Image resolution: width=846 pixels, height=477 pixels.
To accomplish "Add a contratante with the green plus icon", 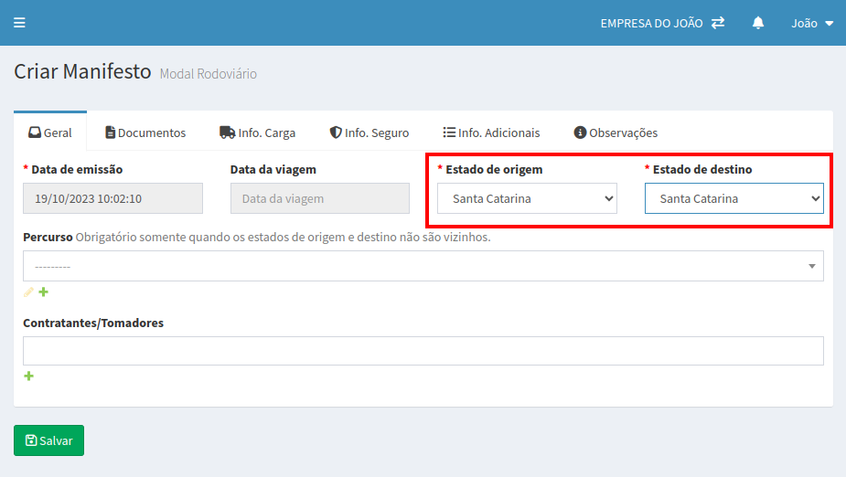I will pyautogui.click(x=28, y=376).
